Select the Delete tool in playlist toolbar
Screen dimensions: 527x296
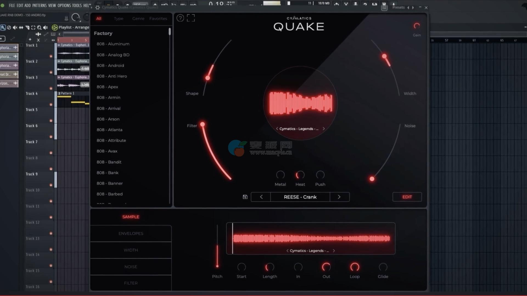(9, 27)
